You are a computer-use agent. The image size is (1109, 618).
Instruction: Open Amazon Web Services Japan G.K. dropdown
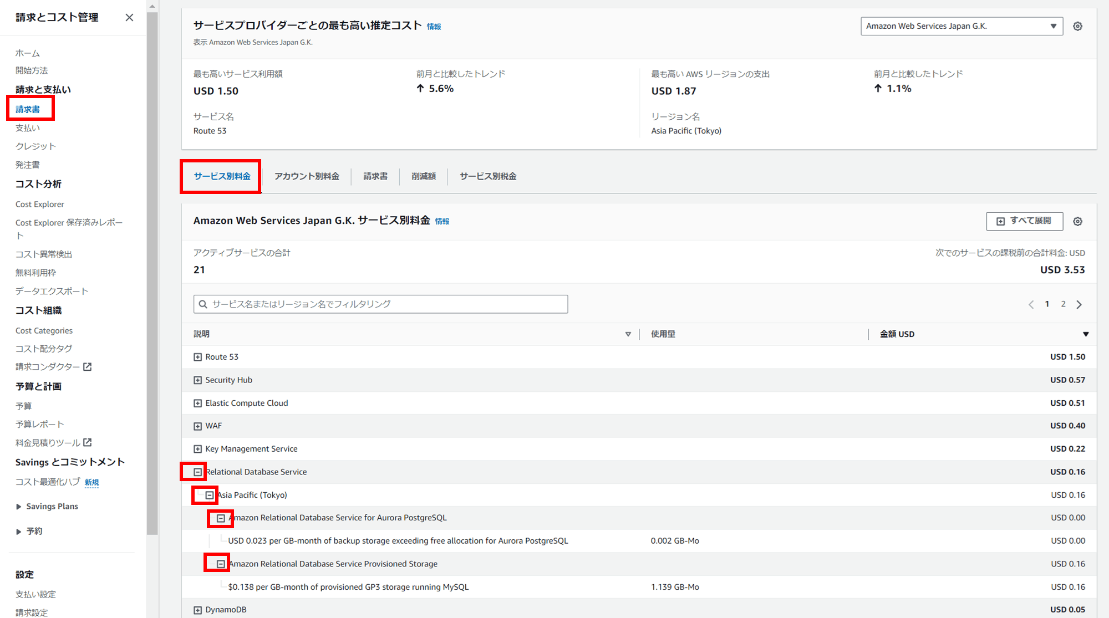(x=962, y=26)
